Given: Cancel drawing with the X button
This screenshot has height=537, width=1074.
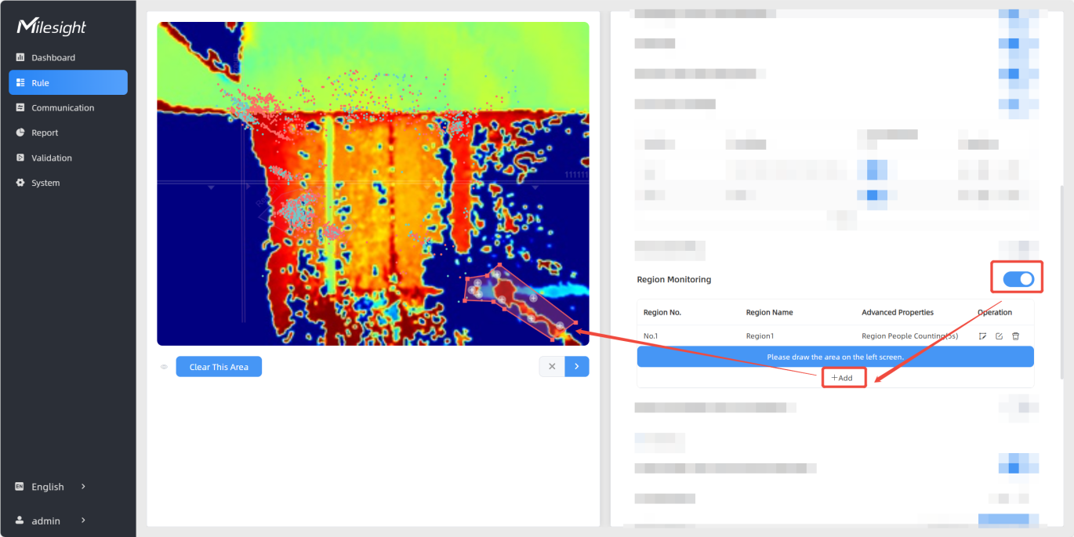Looking at the screenshot, I should 552,367.
